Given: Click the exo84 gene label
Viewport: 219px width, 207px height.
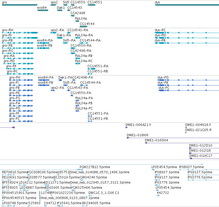Looking at the screenshot, I should [42, 8].
